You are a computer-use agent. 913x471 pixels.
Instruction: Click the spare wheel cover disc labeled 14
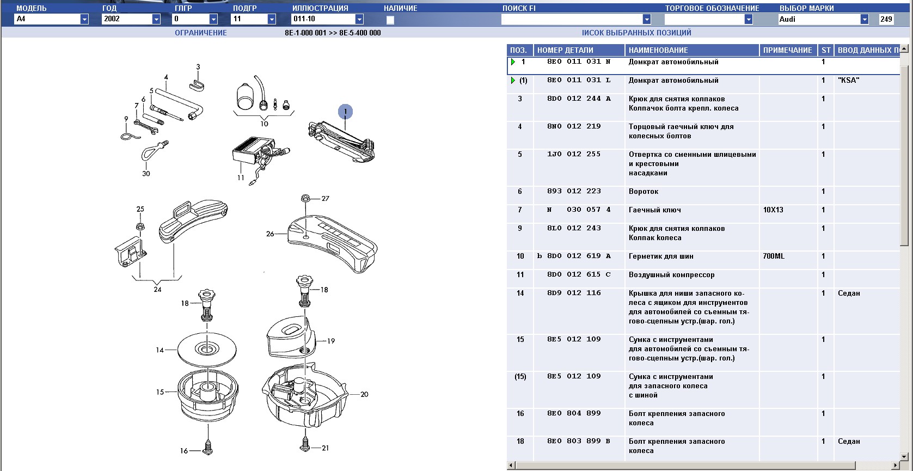pos(207,348)
